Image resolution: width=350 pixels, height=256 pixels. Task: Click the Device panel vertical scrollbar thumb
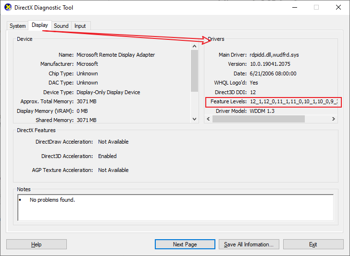pyautogui.click(x=194, y=71)
